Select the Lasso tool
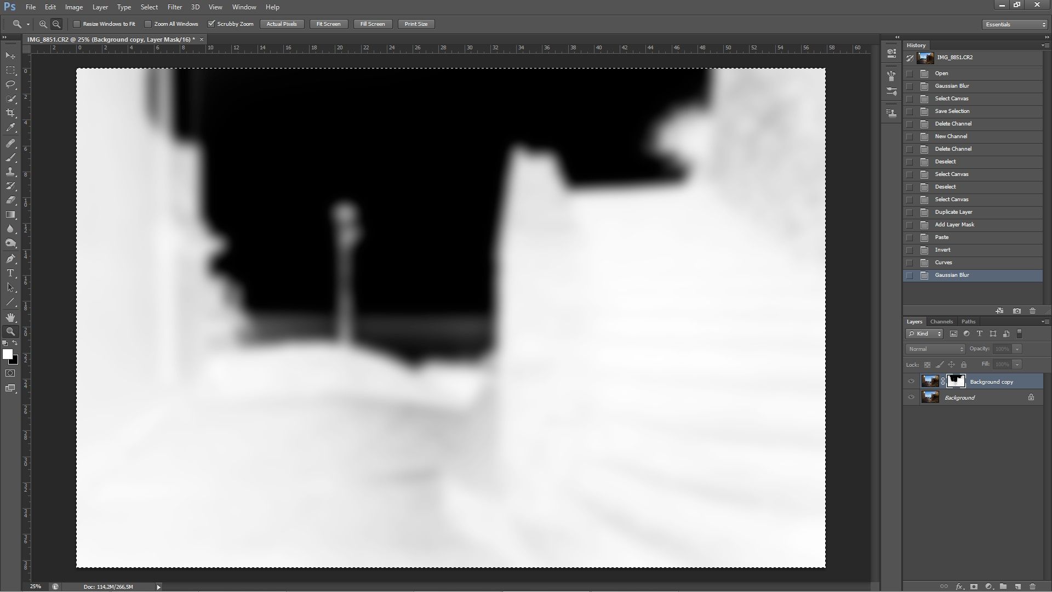 [10, 84]
